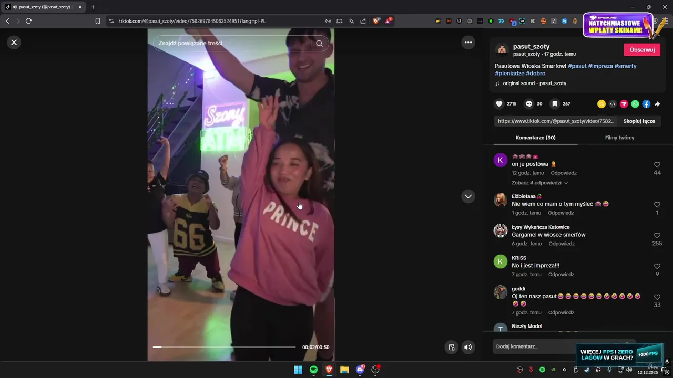This screenshot has width=673, height=378.
Task: Mute the video with speaker icon
Action: [x=467, y=347]
